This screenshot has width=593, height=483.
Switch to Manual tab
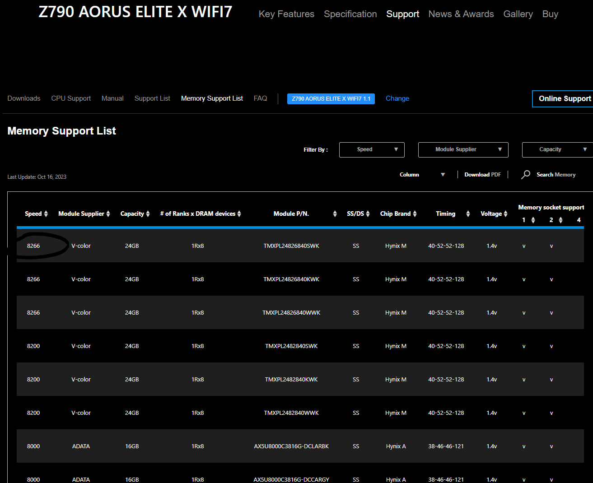click(x=112, y=98)
